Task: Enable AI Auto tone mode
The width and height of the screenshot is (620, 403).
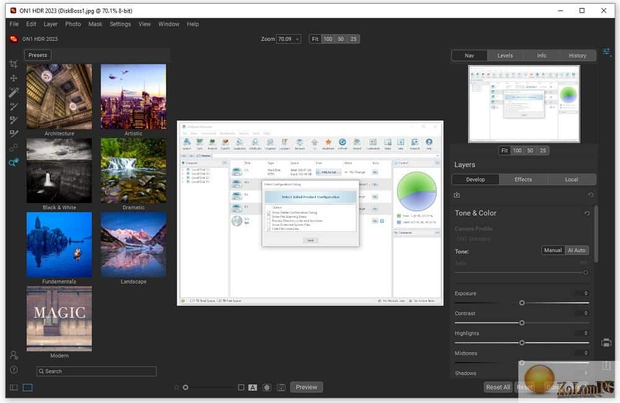Action: tap(577, 250)
